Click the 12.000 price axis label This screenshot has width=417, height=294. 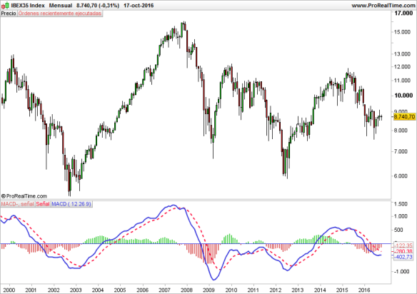pos(402,67)
